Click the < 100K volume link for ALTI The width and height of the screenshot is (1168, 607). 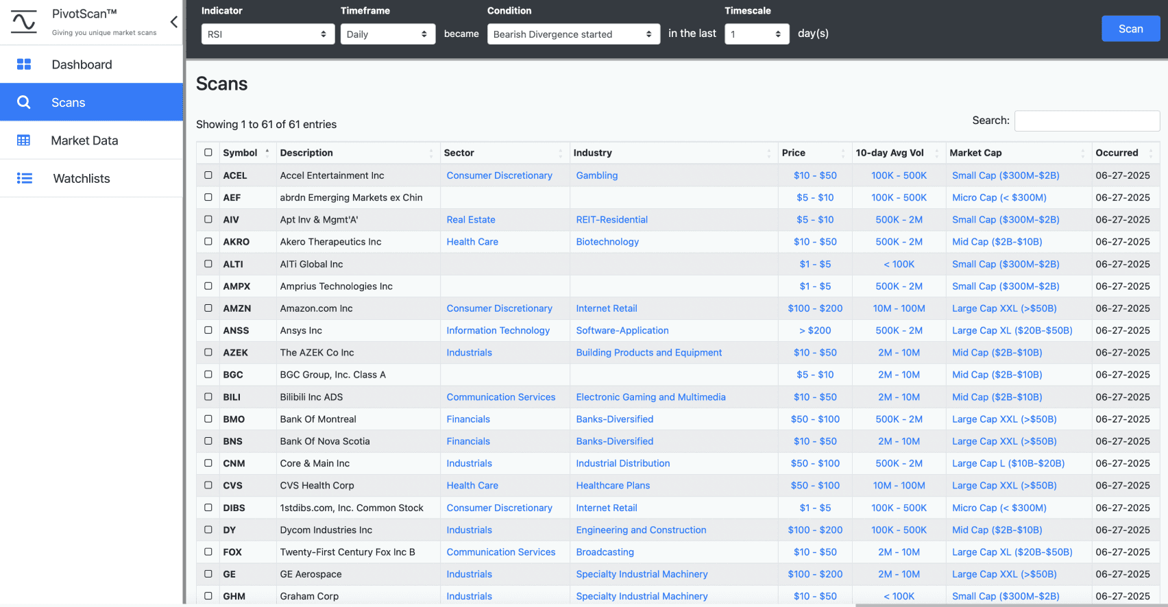coord(899,264)
